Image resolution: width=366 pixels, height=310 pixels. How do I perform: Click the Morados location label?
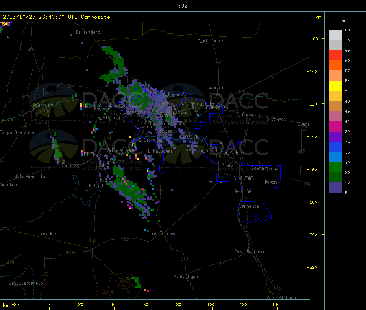(48, 234)
